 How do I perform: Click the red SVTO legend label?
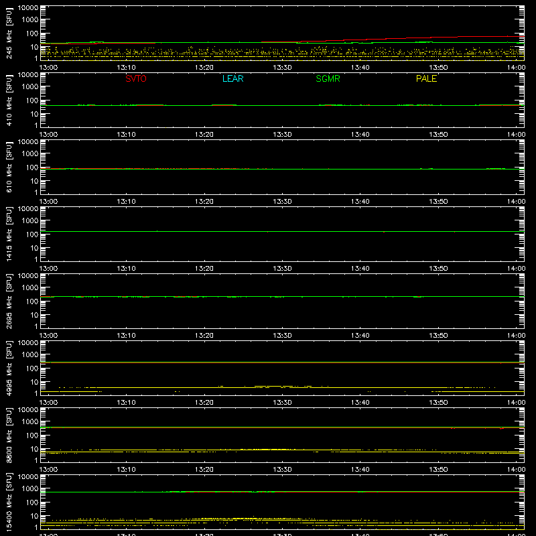pos(136,78)
